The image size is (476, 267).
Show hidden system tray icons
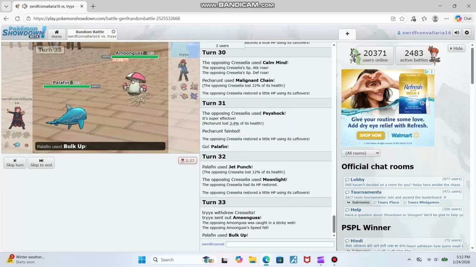coord(409,260)
